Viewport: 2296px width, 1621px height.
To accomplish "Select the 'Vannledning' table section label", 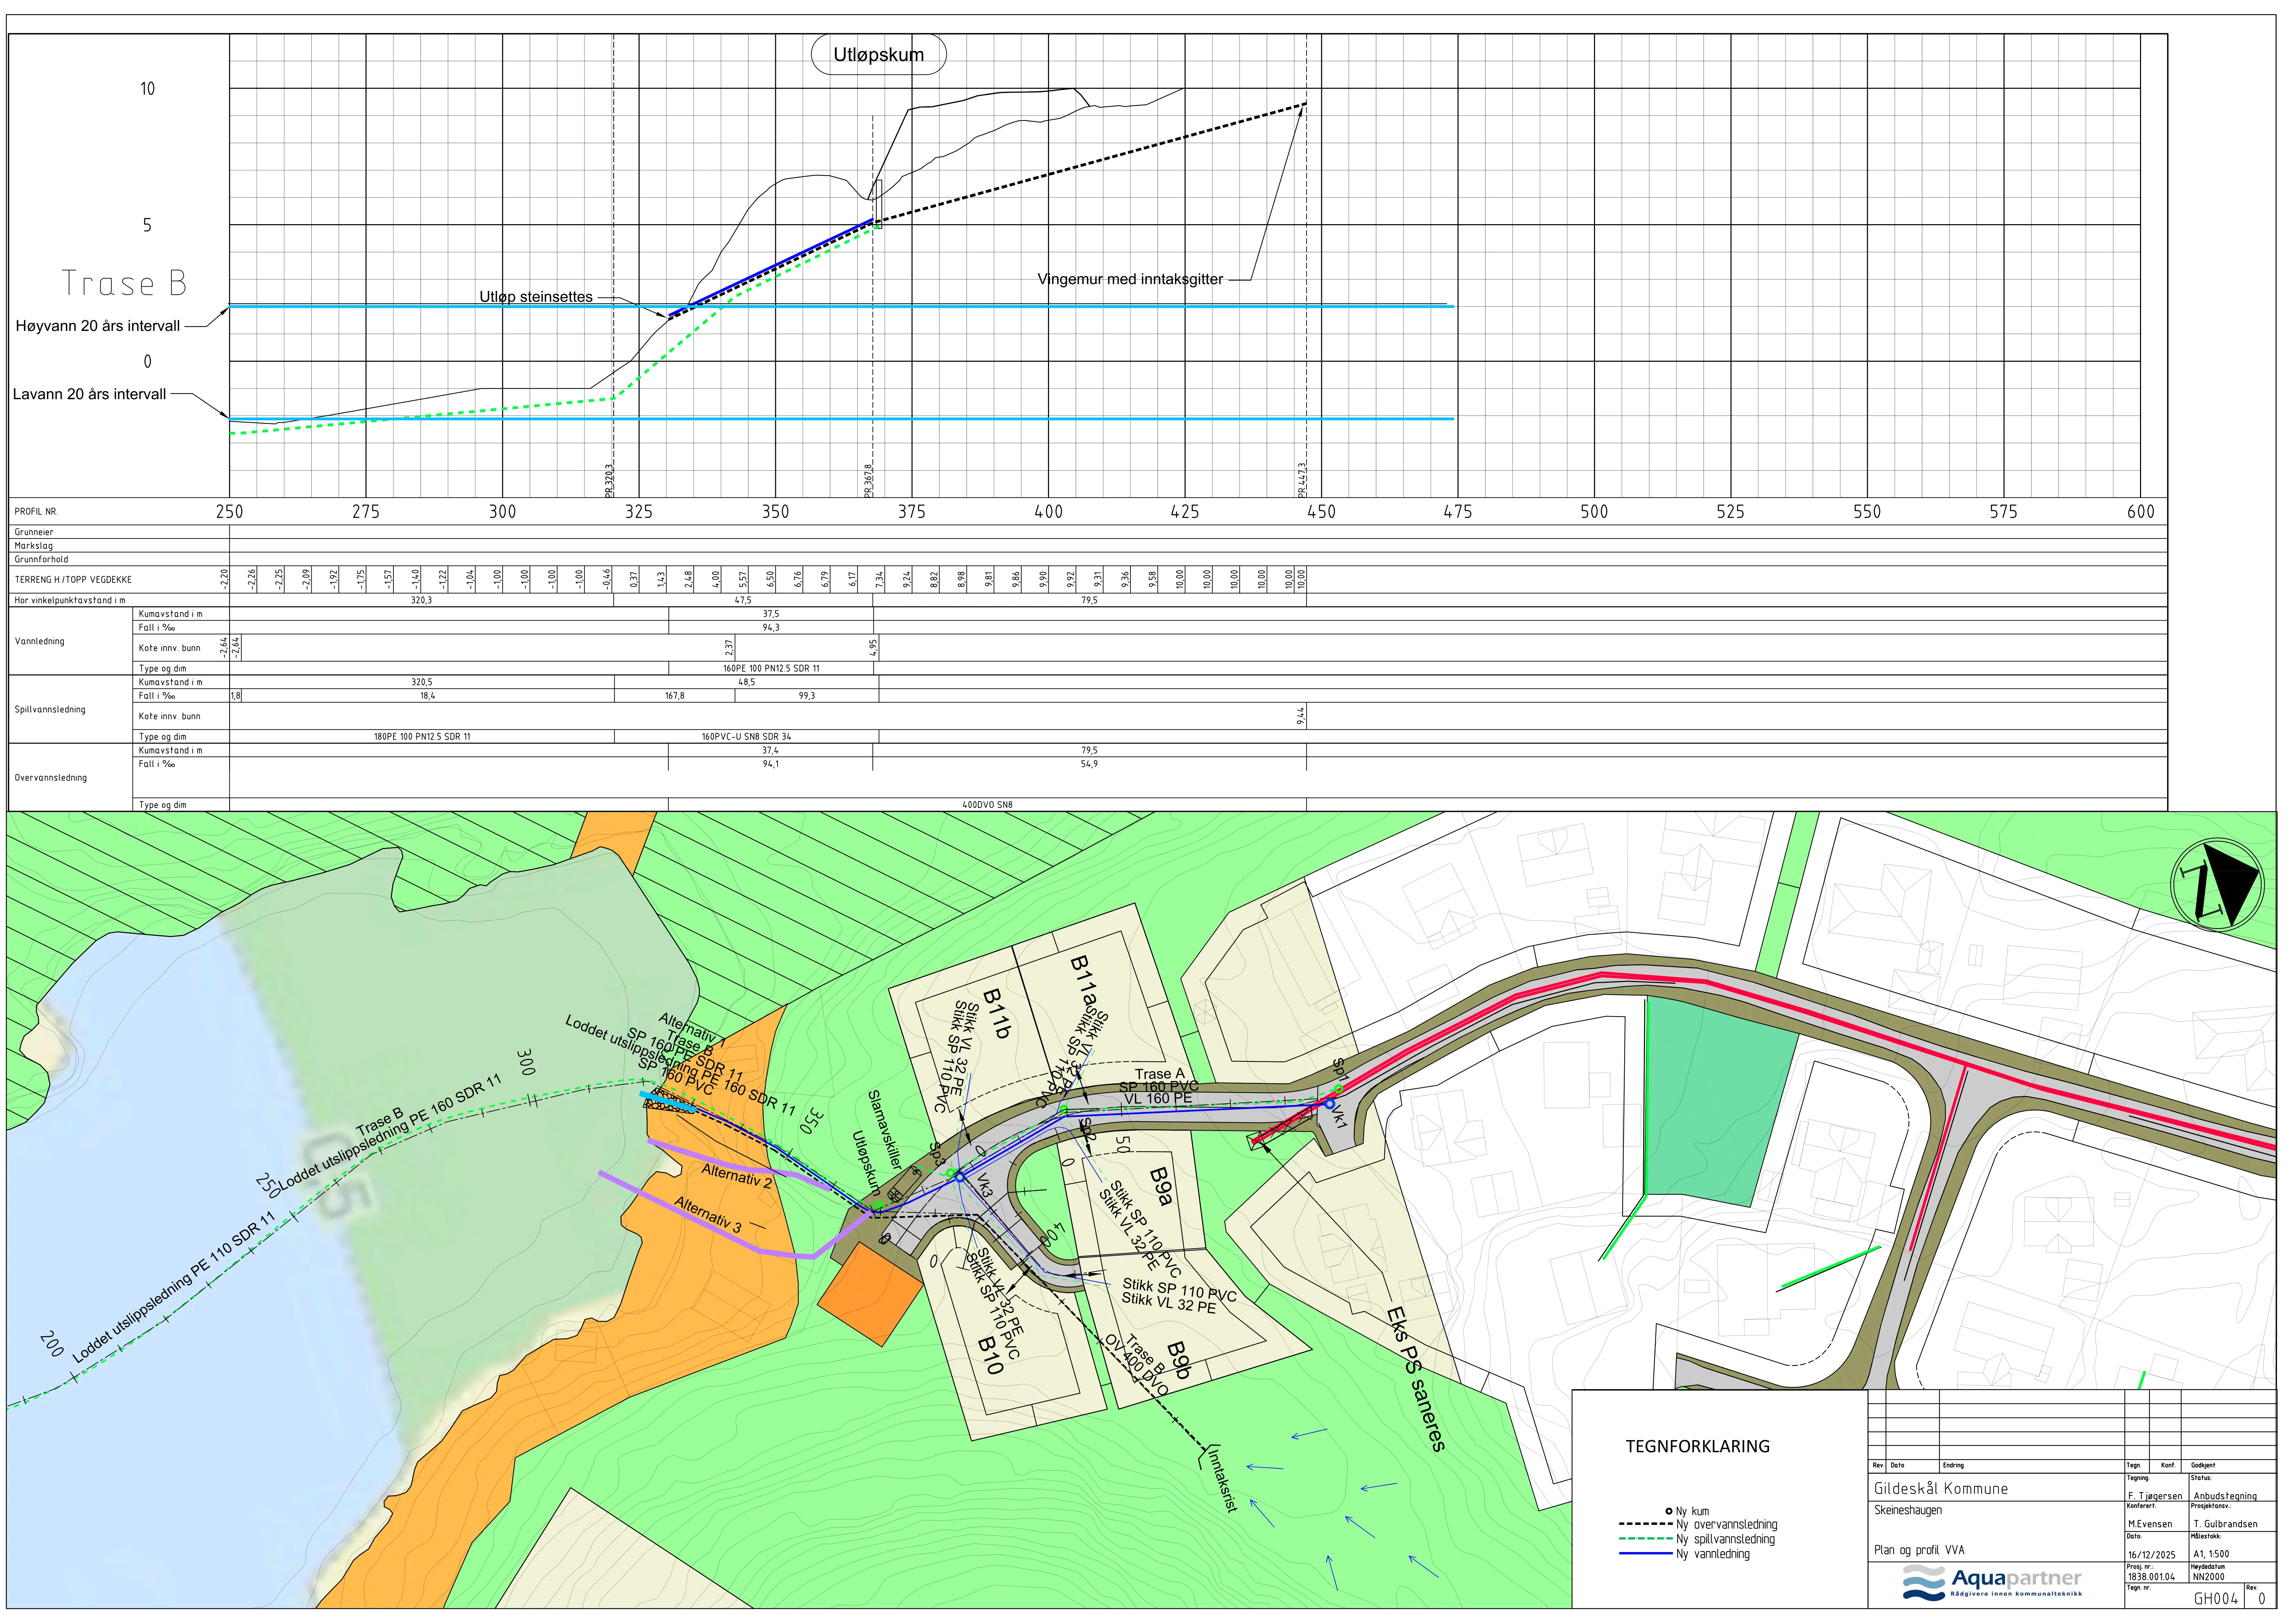I will [40, 642].
